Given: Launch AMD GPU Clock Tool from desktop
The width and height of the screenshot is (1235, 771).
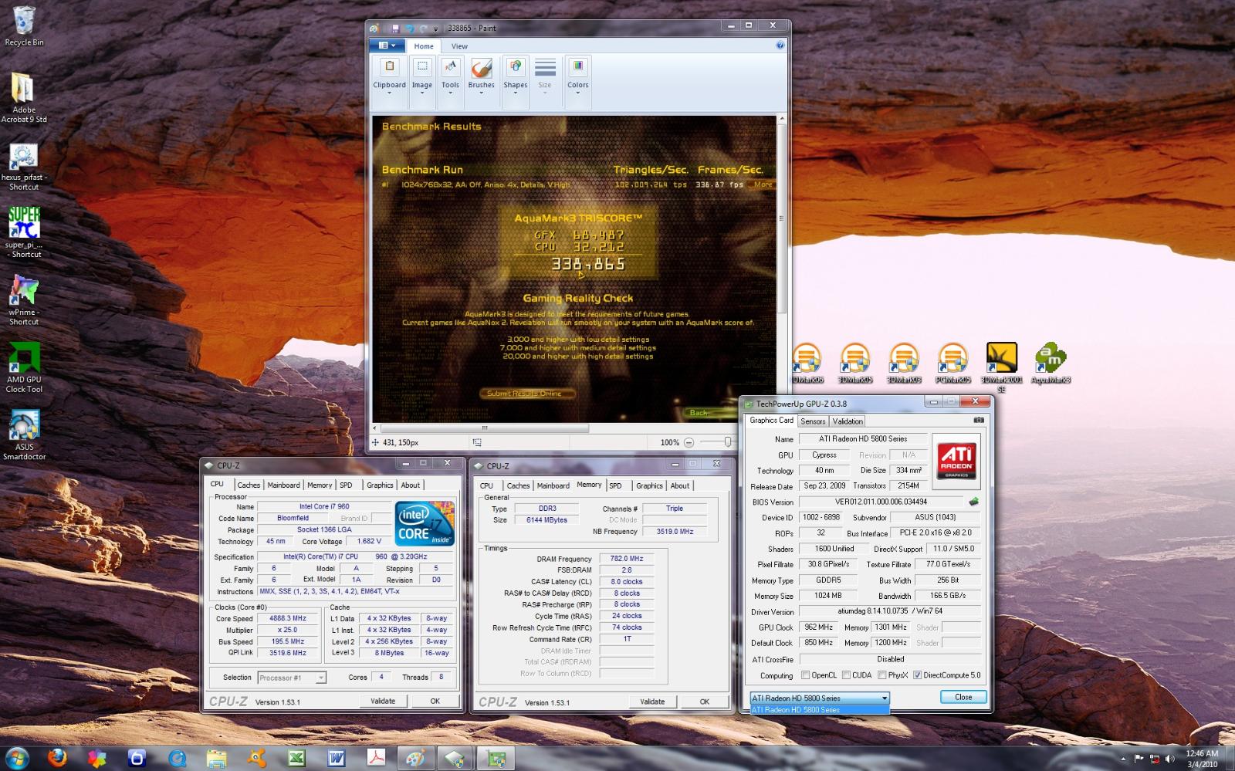Looking at the screenshot, I should [24, 368].
